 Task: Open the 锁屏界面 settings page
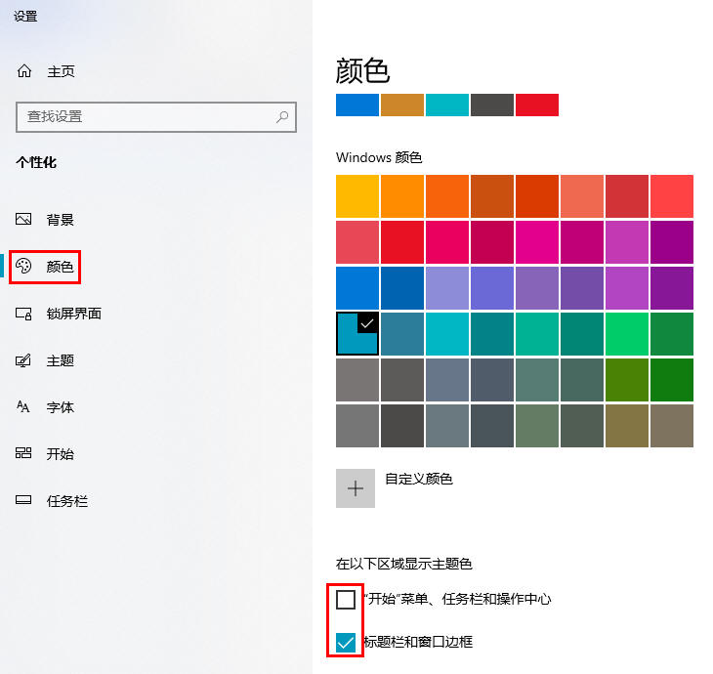pos(73,314)
